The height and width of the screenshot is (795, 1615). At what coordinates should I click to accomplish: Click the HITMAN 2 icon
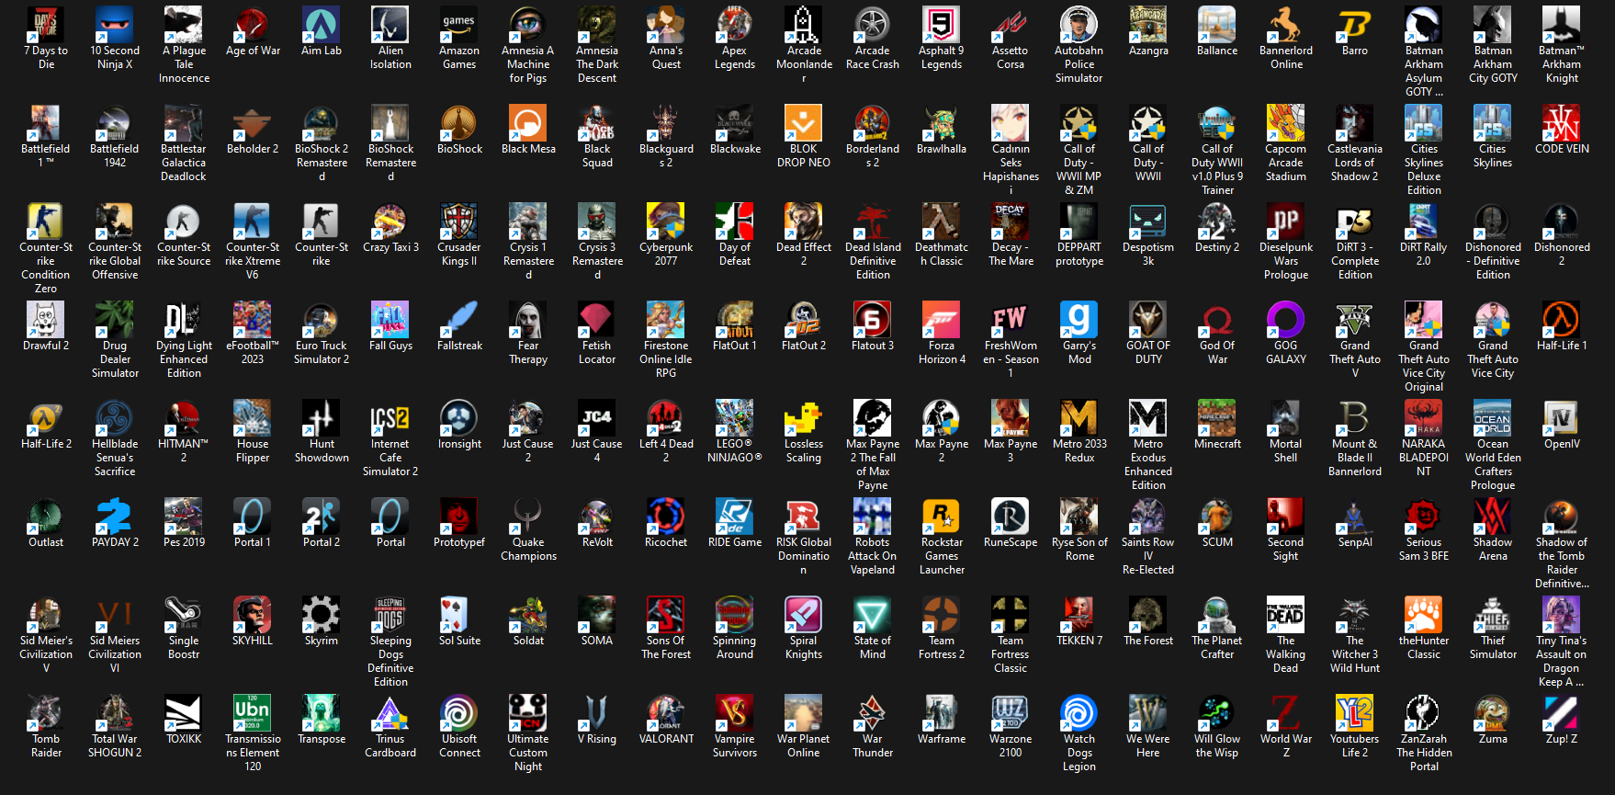coord(184,418)
